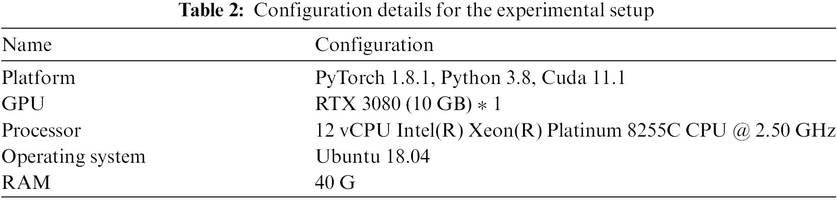Click the Table 2 caption title
837x200 pixels.
pos(417,10)
